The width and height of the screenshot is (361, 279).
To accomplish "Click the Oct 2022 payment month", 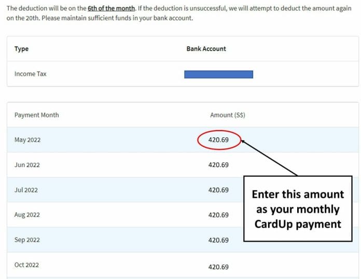I will coord(26,264).
